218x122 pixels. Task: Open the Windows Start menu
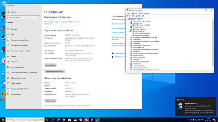(x=2, y=120)
